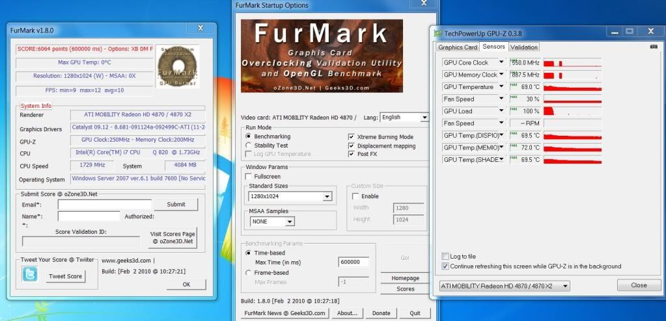Open the FurMark Homepage button
The image size is (666, 321).
pos(405,278)
